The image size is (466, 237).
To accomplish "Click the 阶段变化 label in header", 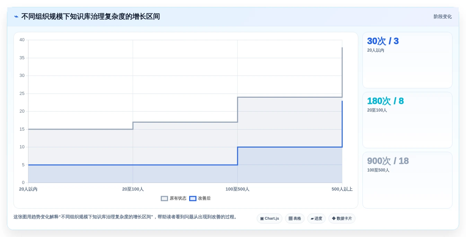I will click(x=442, y=17).
